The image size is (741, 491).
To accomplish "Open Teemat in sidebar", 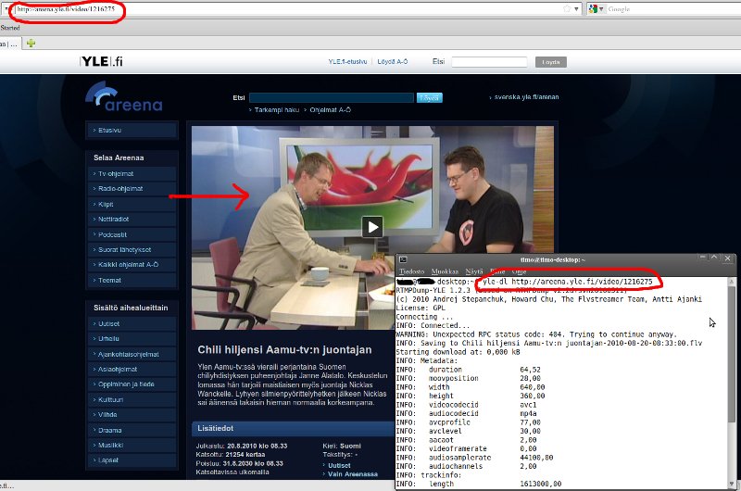I will (132, 280).
